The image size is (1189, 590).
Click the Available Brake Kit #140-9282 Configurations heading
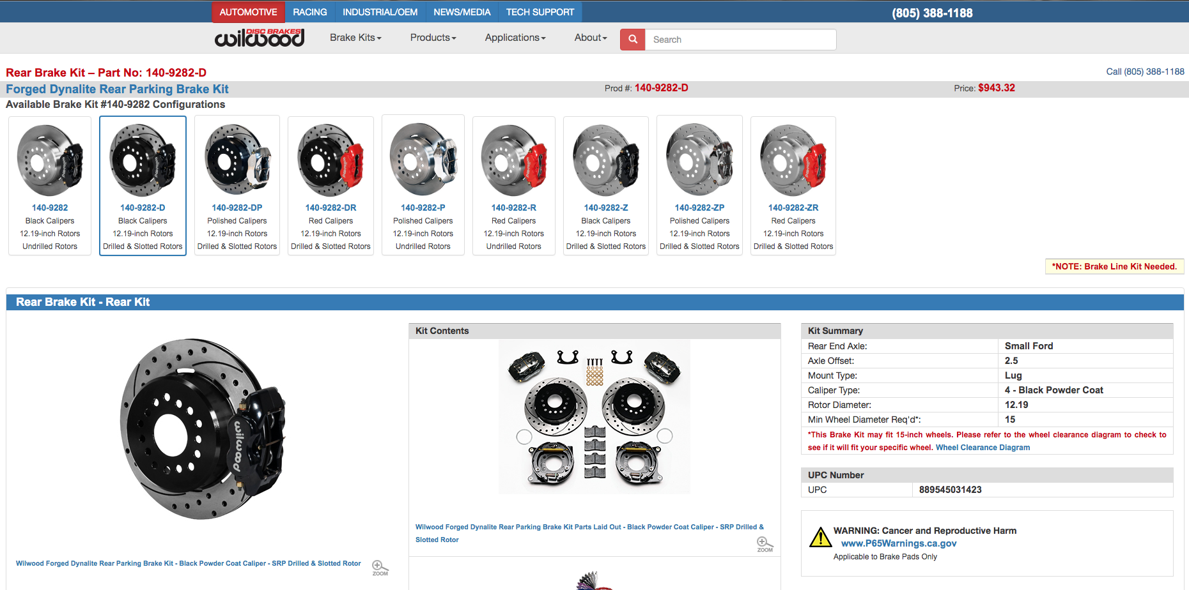116,104
